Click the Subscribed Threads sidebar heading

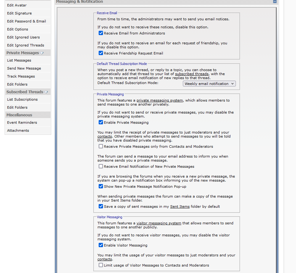pos(25,92)
